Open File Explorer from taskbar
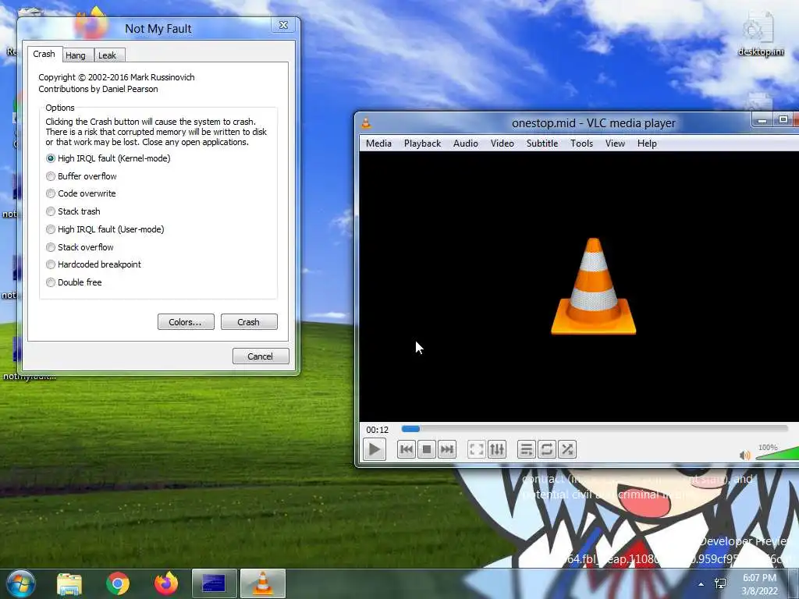 pos(69,583)
